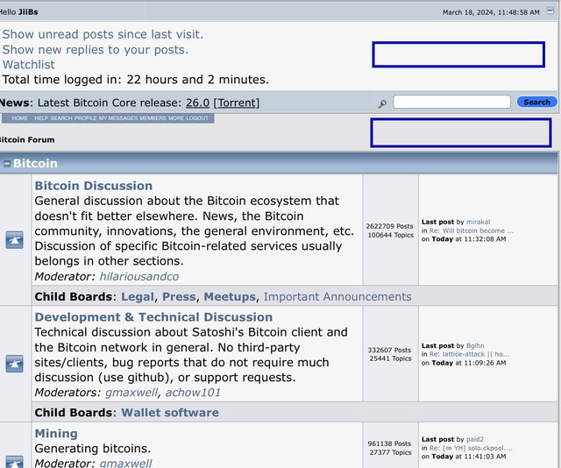The width and height of the screenshot is (561, 468).
Task: Click the blue Search button
Action: click(536, 102)
